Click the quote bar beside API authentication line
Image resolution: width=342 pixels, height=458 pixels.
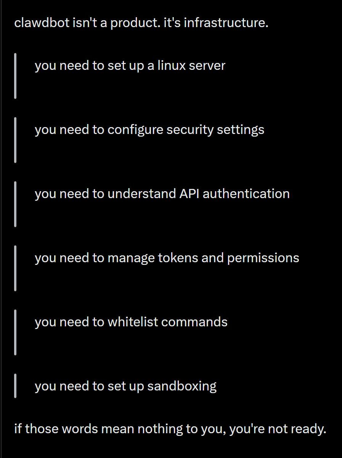point(15,204)
